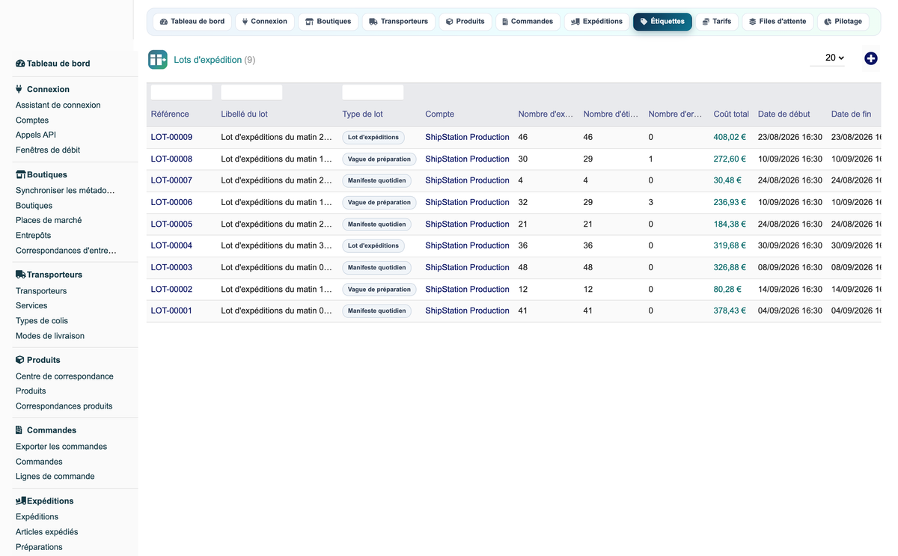The height and width of the screenshot is (556, 898).
Task: Open Exporter les commandes in sidebar
Action: [x=61, y=447]
